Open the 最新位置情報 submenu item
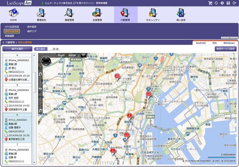The image size is (239, 167). pyautogui.click(x=12, y=31)
